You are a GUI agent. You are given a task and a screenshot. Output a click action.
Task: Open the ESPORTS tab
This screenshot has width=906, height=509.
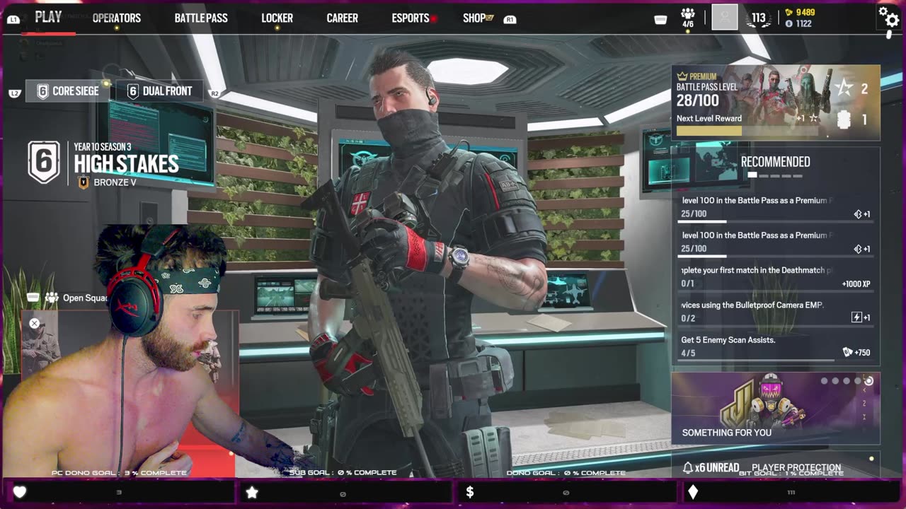pos(411,18)
